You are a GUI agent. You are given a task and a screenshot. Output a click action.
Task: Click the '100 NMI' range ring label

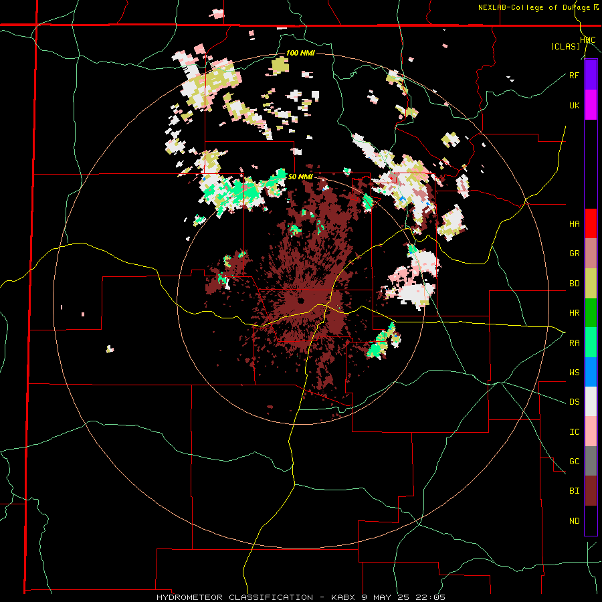click(300, 53)
